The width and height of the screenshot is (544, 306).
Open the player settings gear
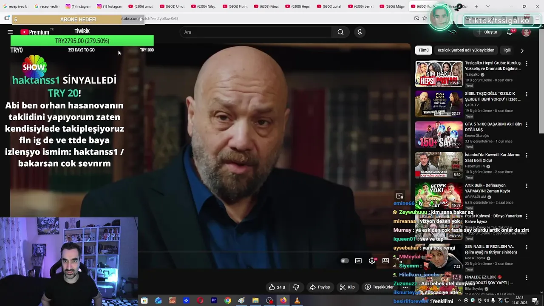point(372,261)
